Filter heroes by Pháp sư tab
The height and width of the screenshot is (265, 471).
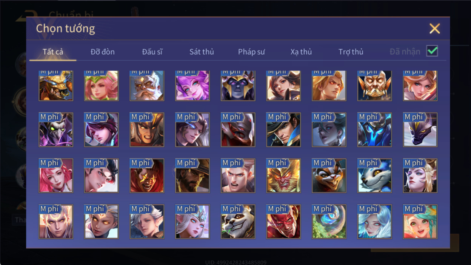pyautogui.click(x=251, y=52)
